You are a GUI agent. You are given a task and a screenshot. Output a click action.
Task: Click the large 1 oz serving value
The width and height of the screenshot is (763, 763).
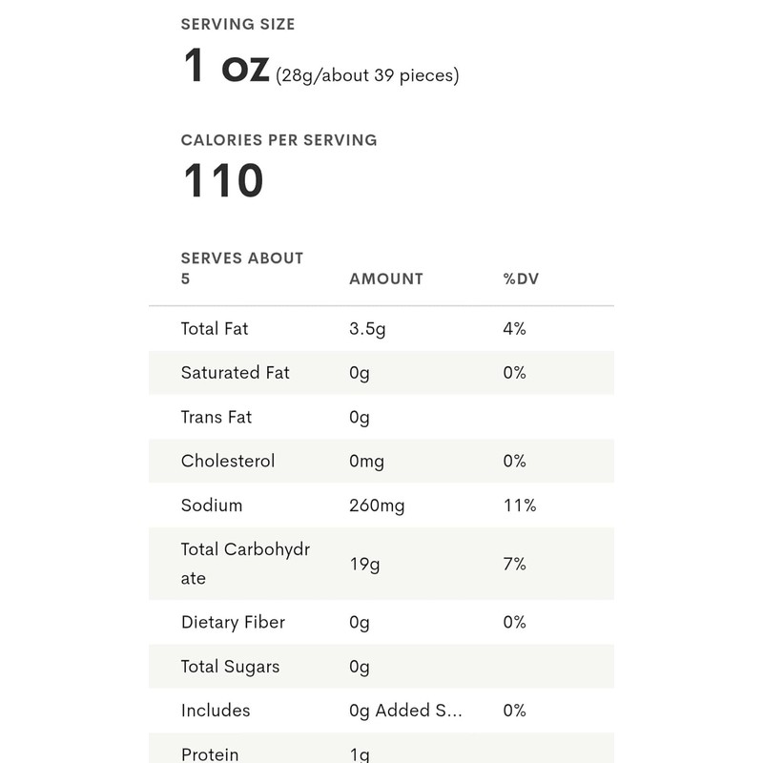click(x=225, y=68)
